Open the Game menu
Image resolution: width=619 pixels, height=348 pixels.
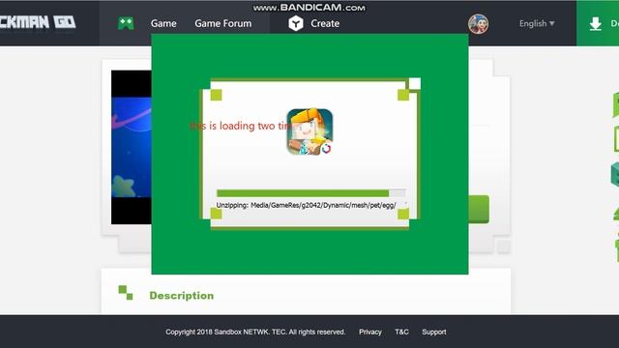[163, 23]
